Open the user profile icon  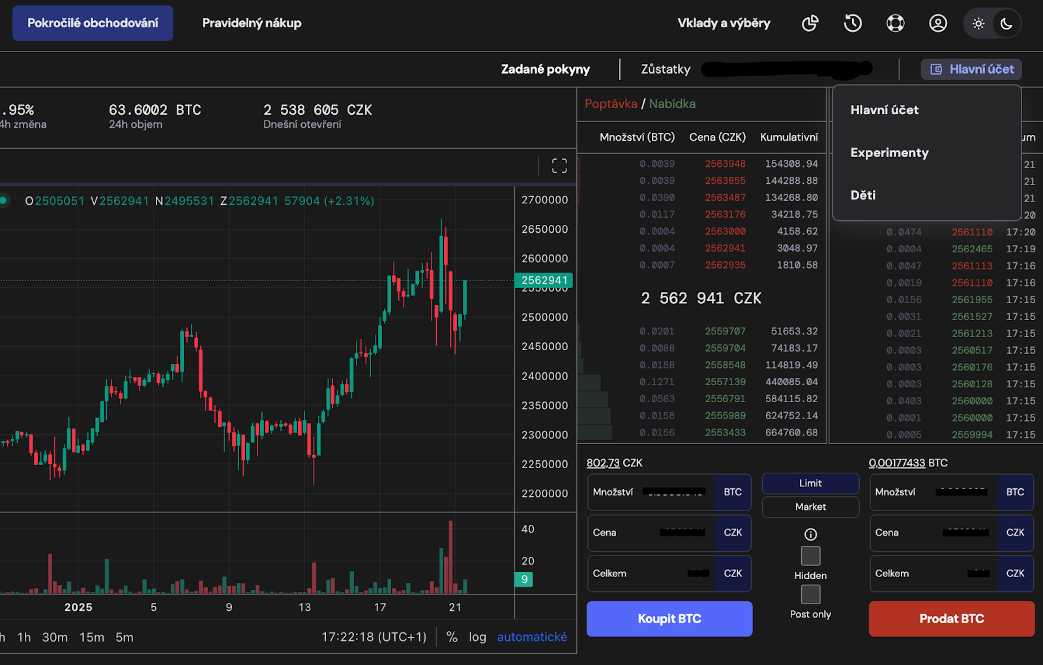click(938, 23)
